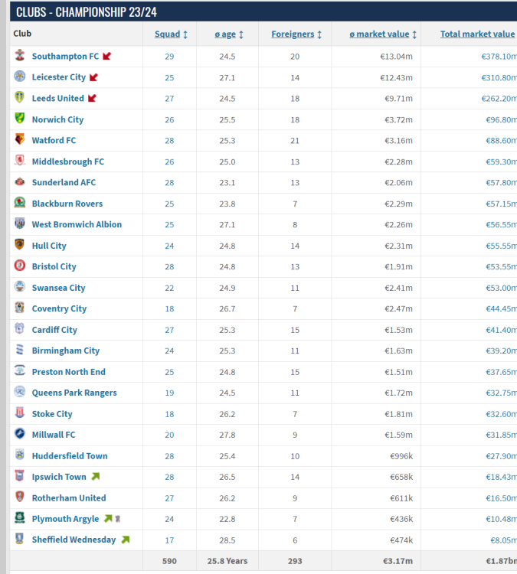The height and width of the screenshot is (574, 517).
Task: Click the Watford FC club crest
Action: pyautogui.click(x=20, y=139)
